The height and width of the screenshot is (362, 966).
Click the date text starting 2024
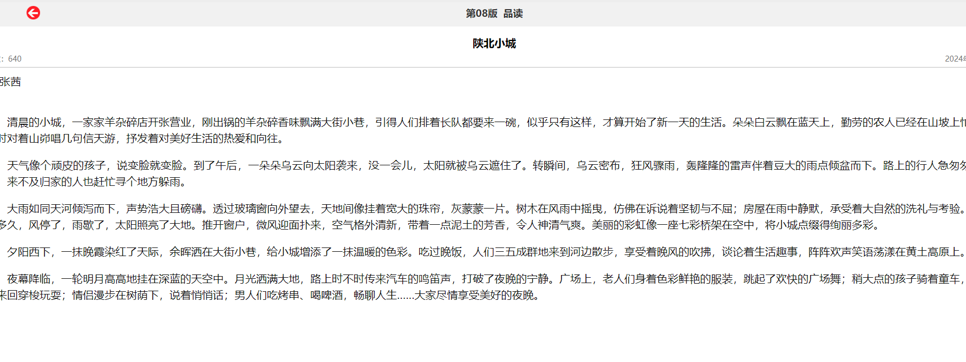(x=955, y=59)
